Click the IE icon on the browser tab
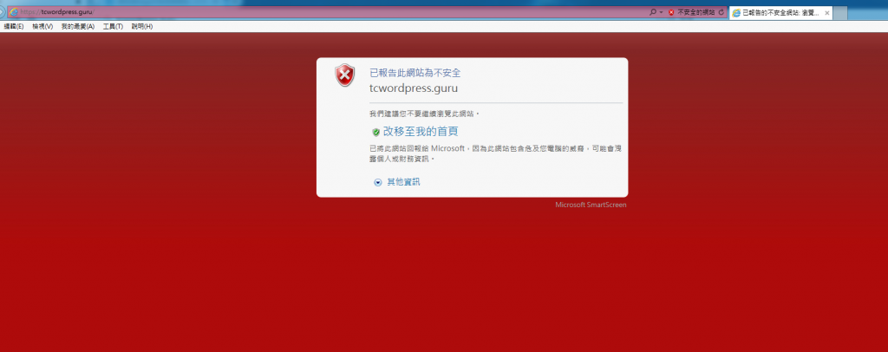 coord(736,13)
